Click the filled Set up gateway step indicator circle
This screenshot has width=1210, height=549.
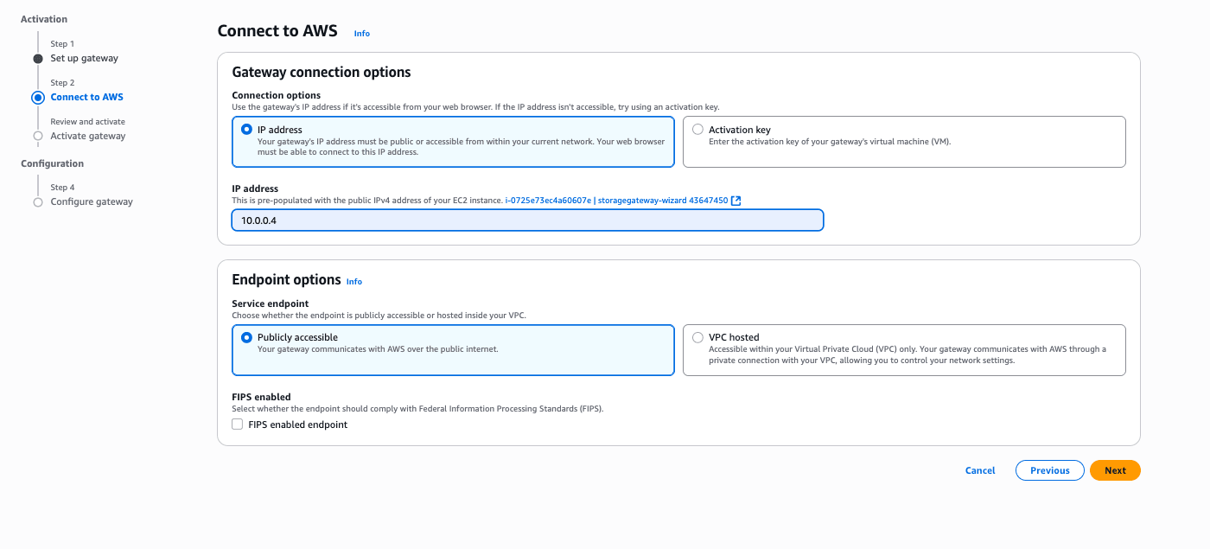coord(36,58)
